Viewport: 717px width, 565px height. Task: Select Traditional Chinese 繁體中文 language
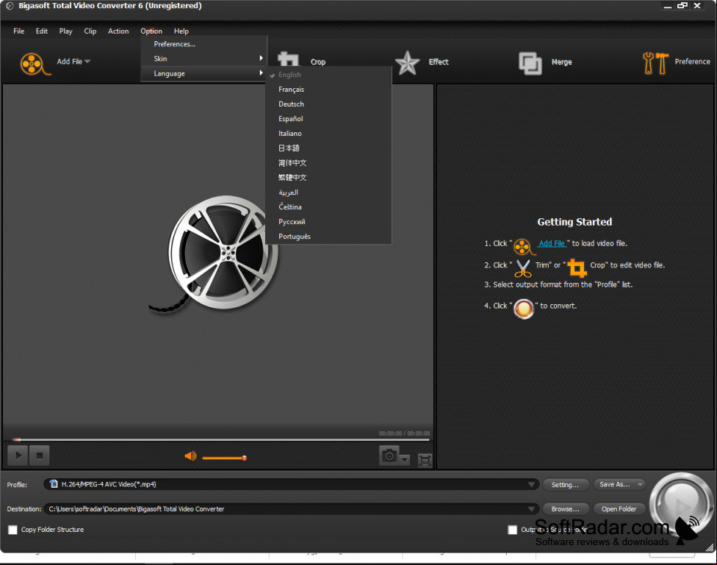329,177
